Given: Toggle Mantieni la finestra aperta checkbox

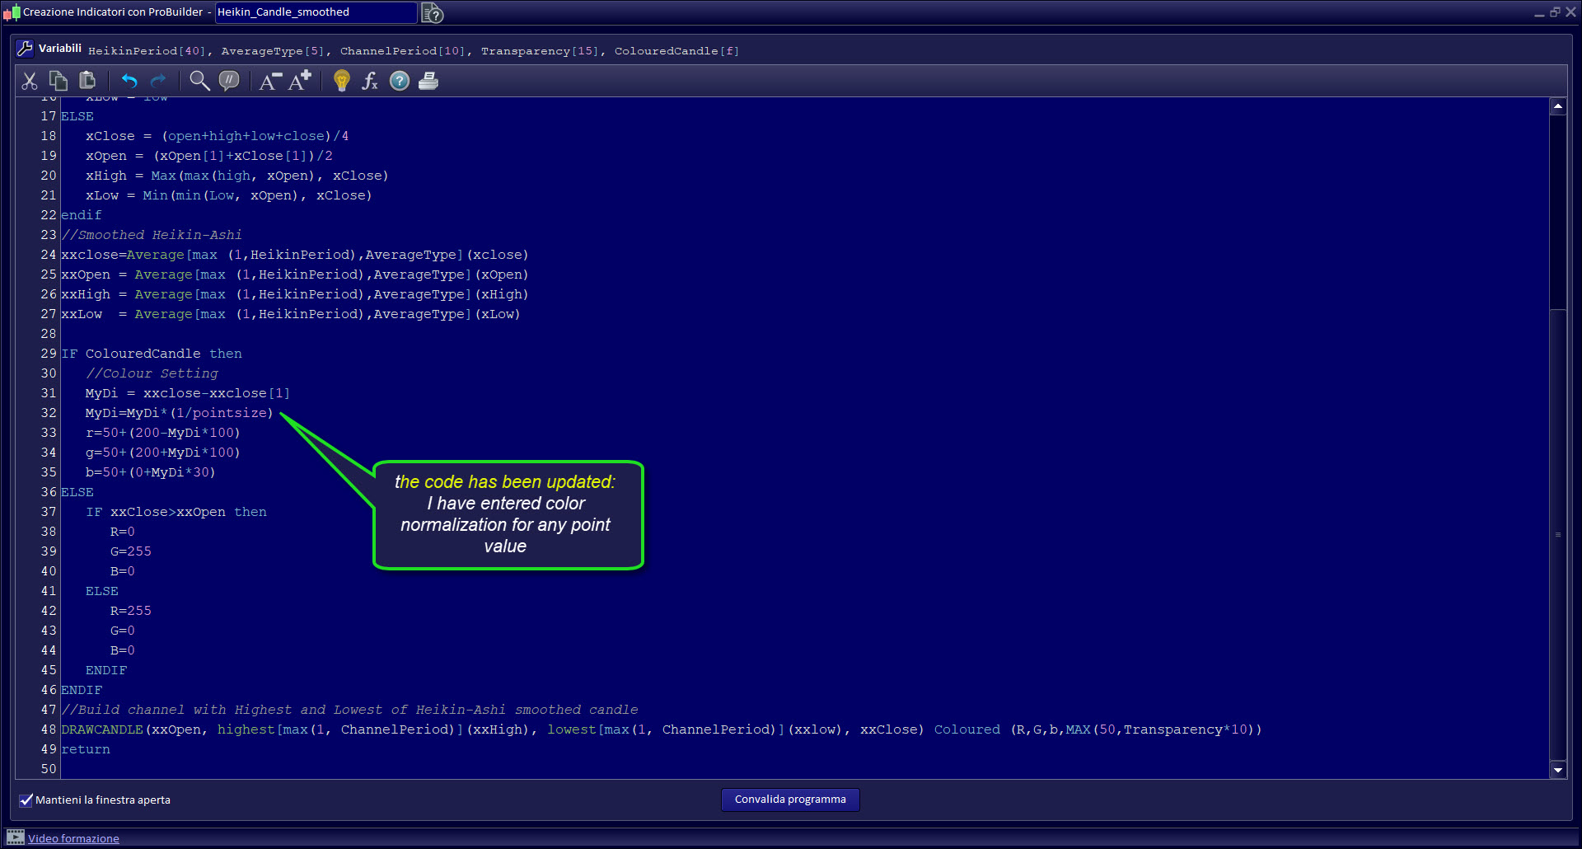Looking at the screenshot, I should (26, 800).
